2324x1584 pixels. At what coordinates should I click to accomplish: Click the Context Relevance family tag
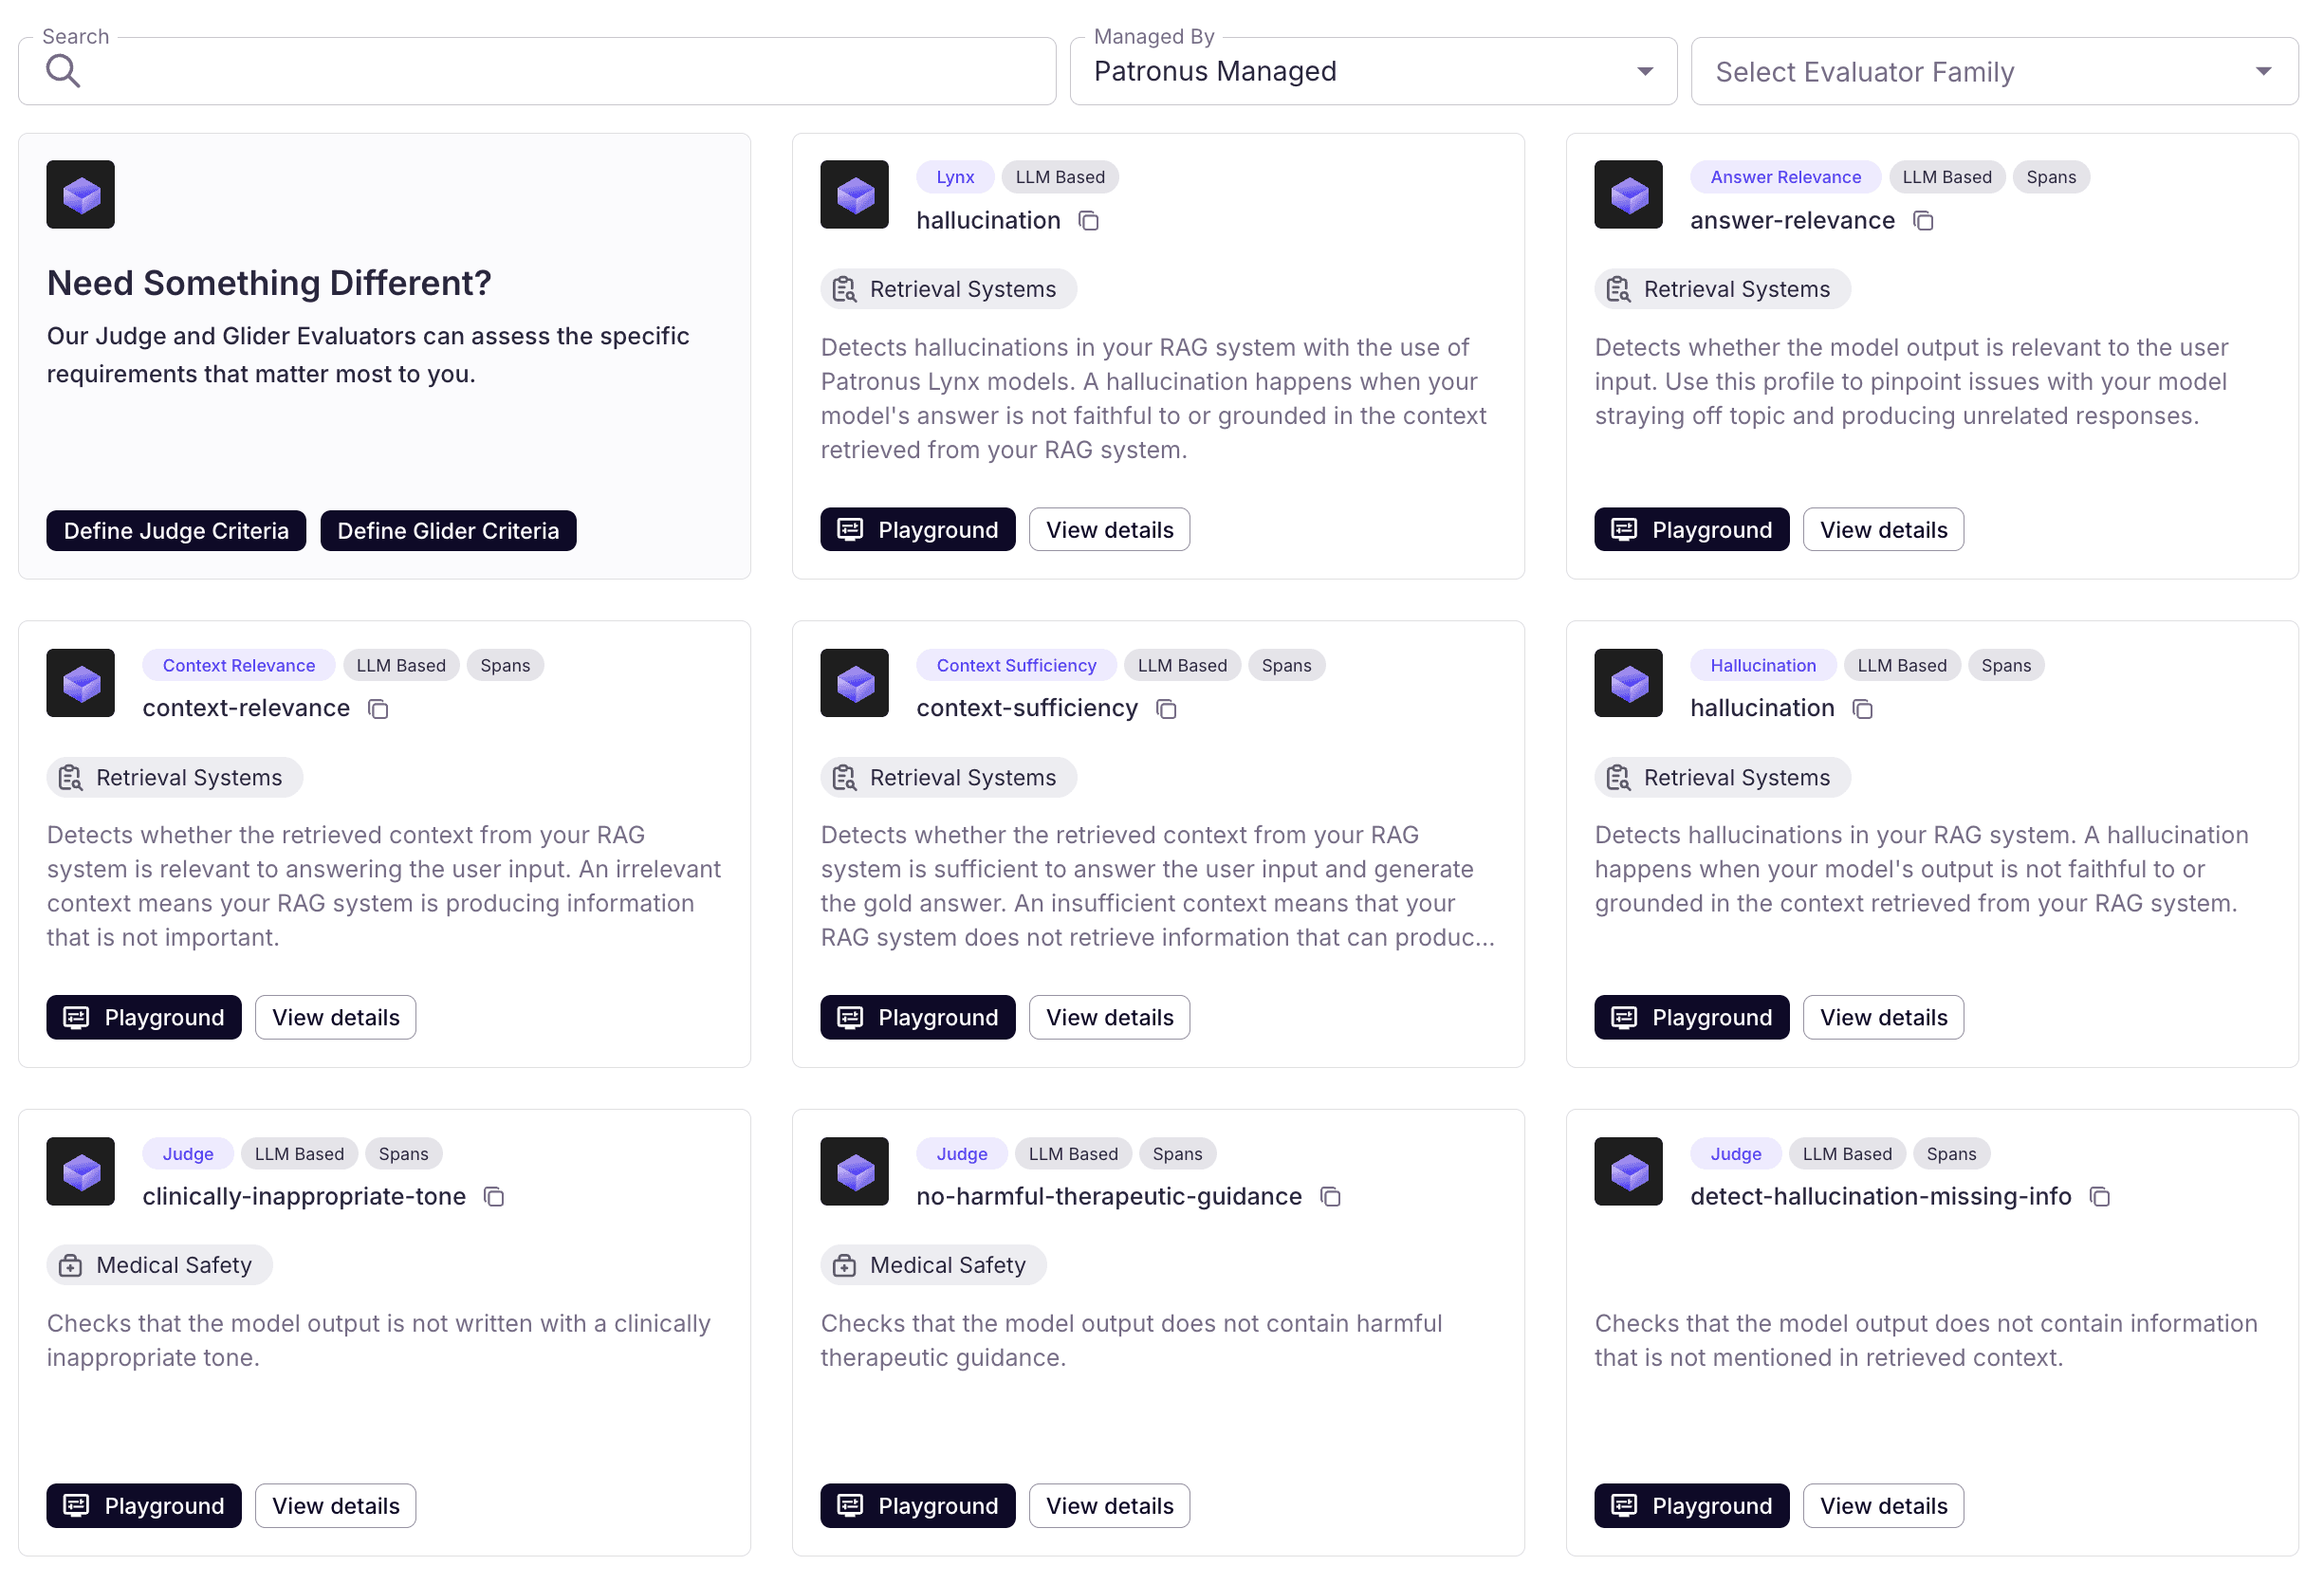click(x=238, y=666)
